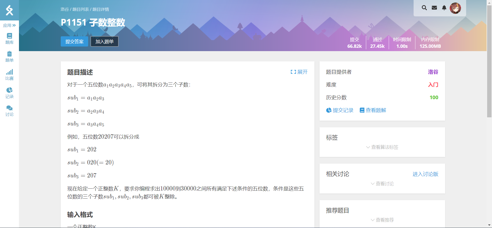Click the 推荐题目 heading

tap(337, 211)
